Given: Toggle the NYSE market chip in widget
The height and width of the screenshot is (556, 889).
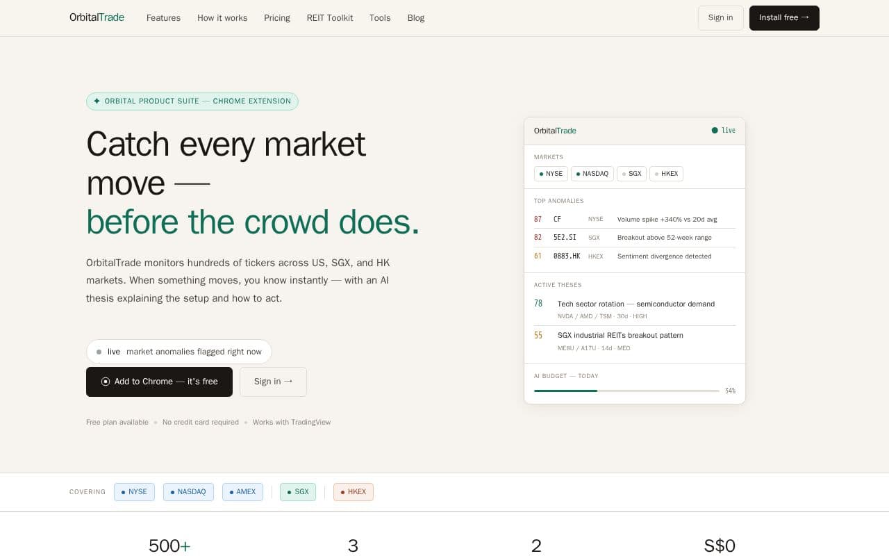Looking at the screenshot, I should point(551,174).
